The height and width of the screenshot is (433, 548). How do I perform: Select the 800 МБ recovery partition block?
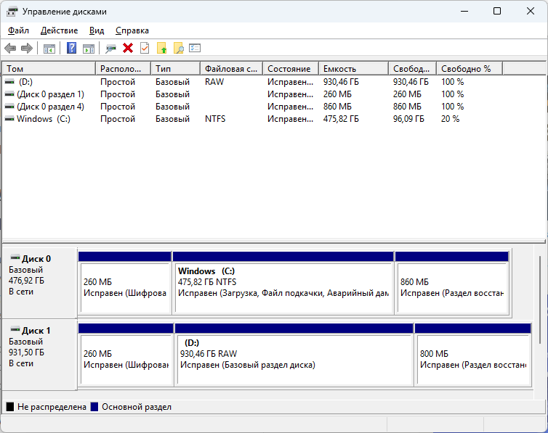pyautogui.click(x=473, y=355)
